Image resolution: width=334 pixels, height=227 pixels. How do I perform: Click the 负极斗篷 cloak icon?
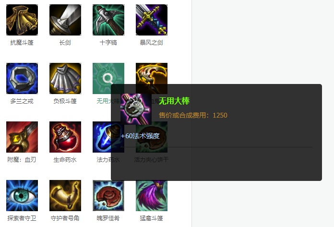[x=65, y=78]
